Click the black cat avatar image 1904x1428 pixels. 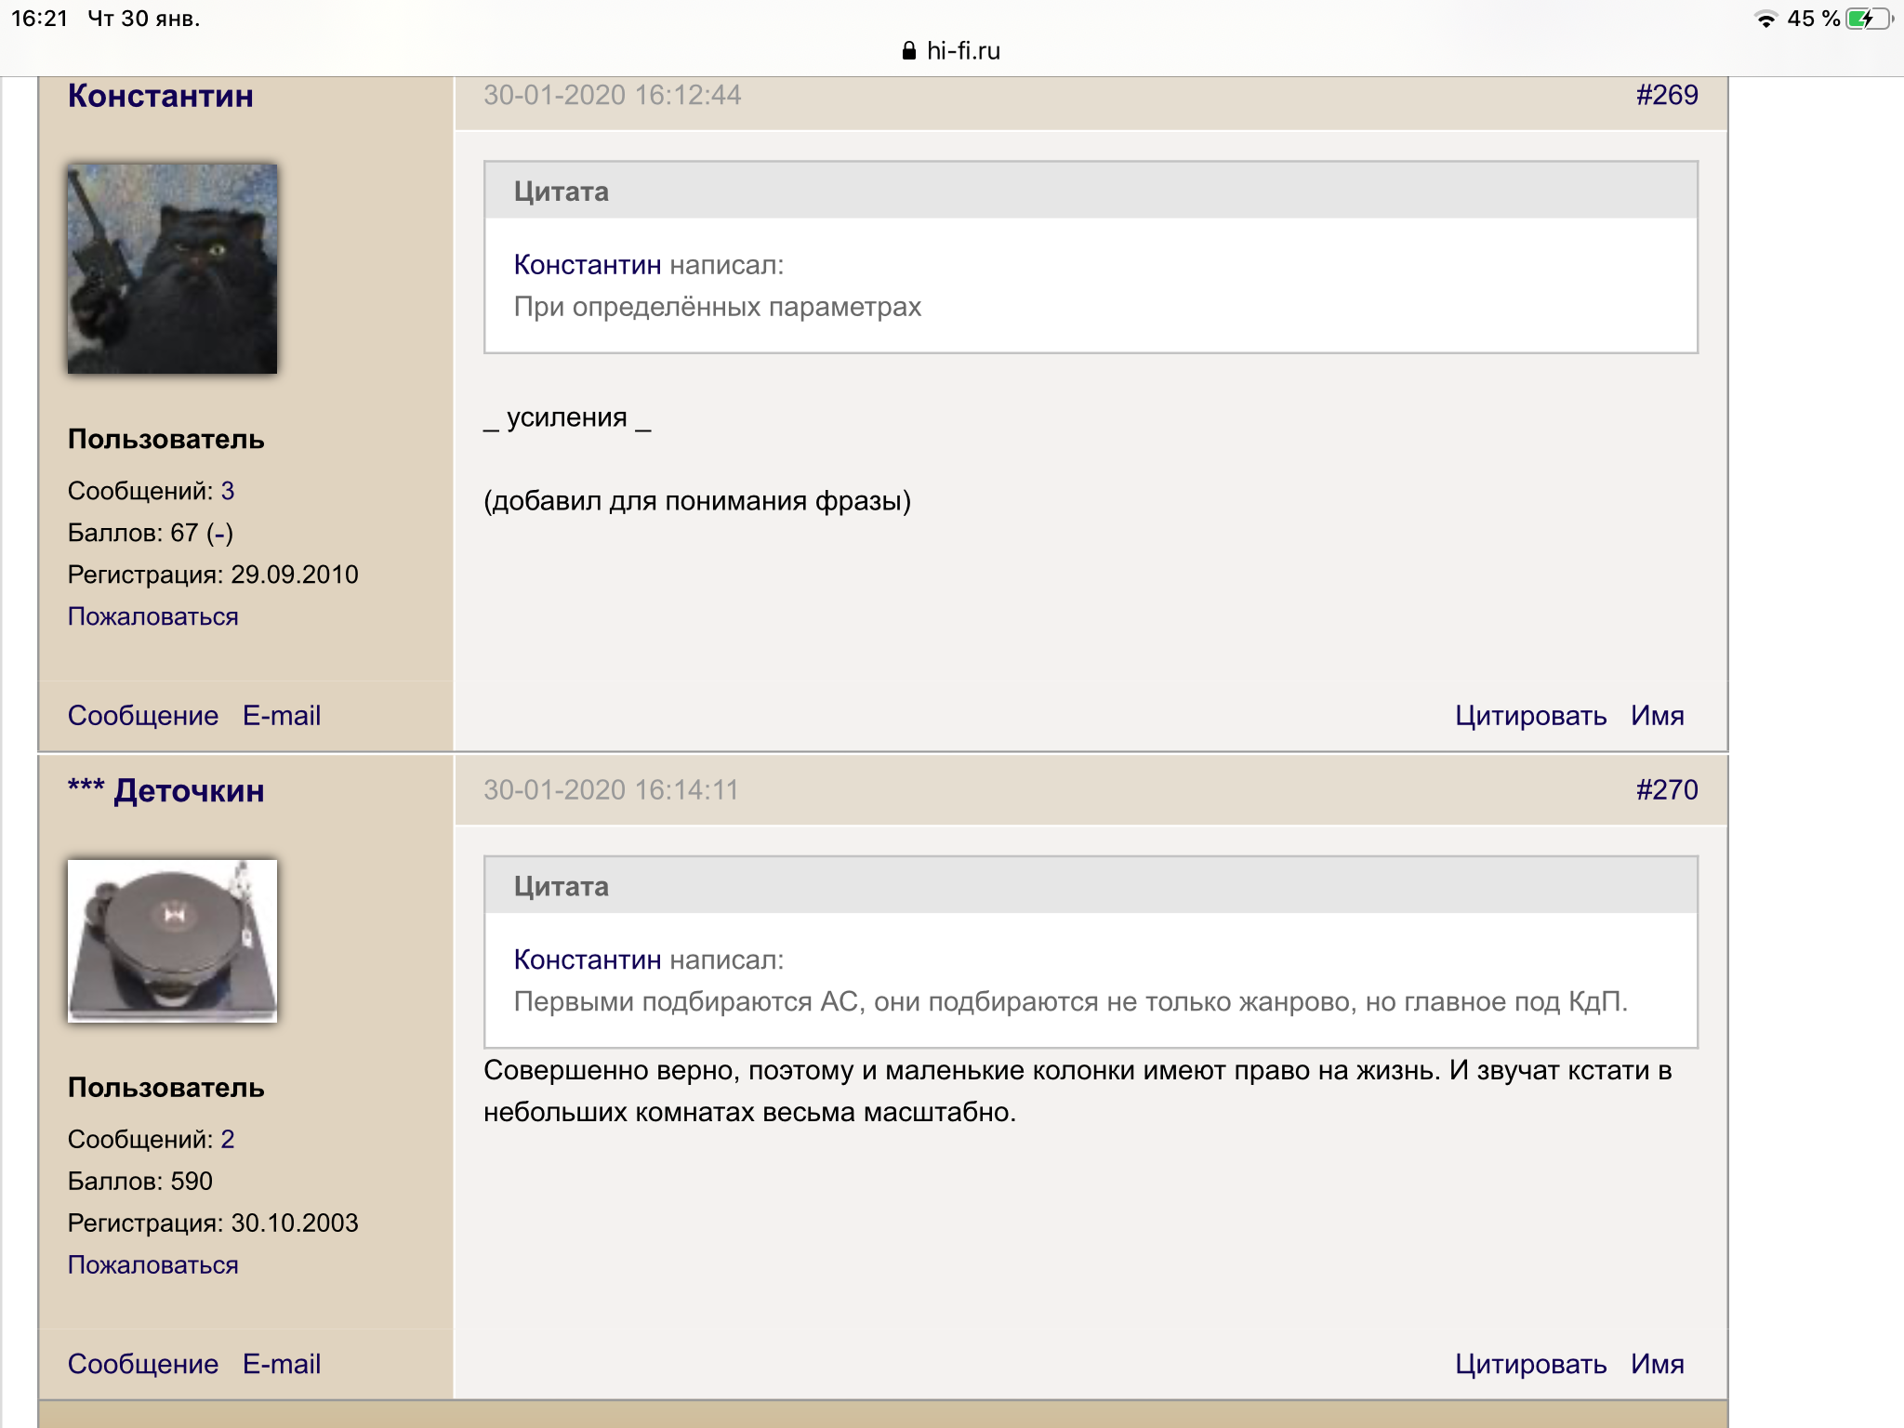pyautogui.click(x=172, y=270)
